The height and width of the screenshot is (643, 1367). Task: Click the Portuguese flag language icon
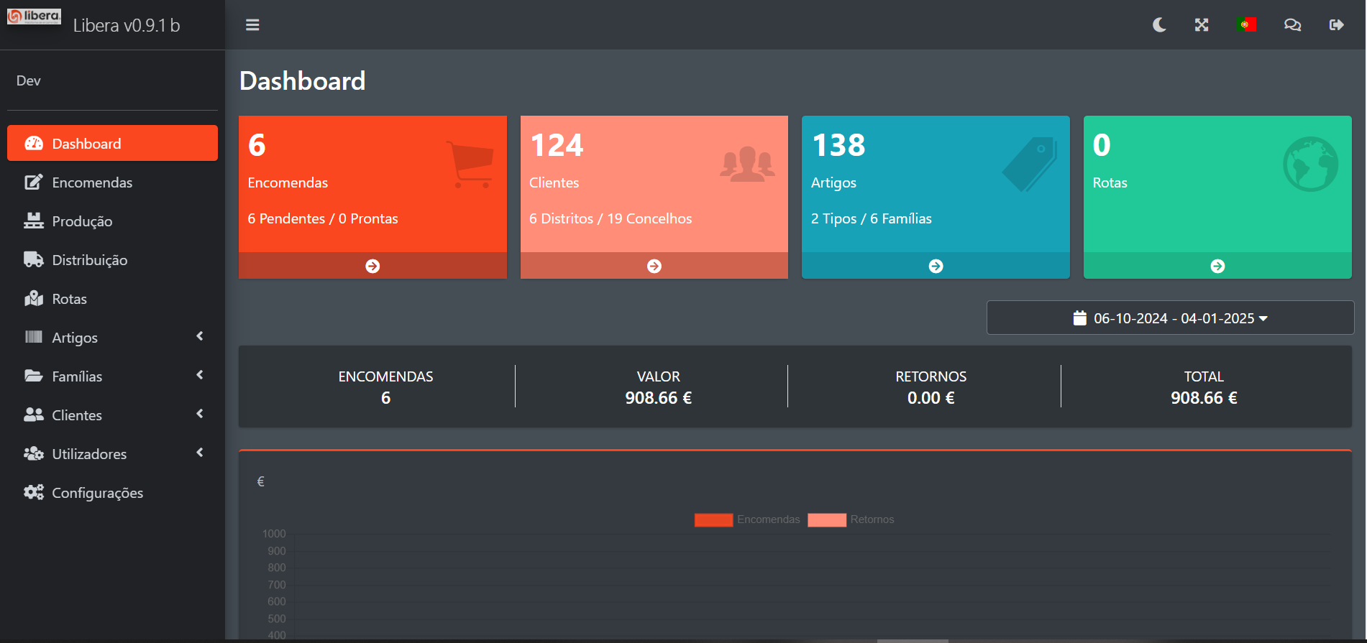[1246, 25]
